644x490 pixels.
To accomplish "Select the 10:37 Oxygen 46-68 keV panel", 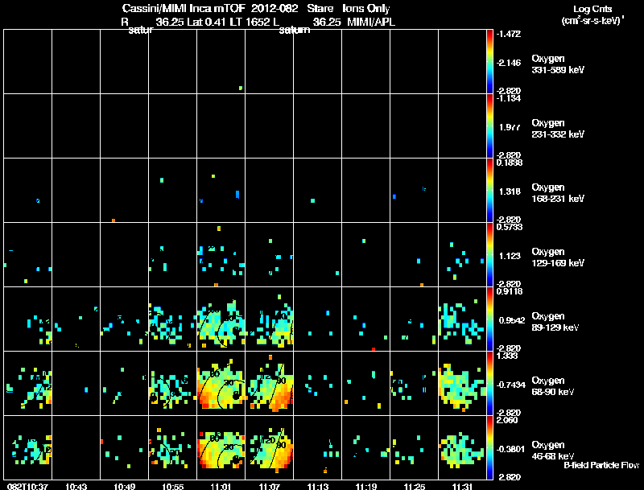I will coord(28,447).
